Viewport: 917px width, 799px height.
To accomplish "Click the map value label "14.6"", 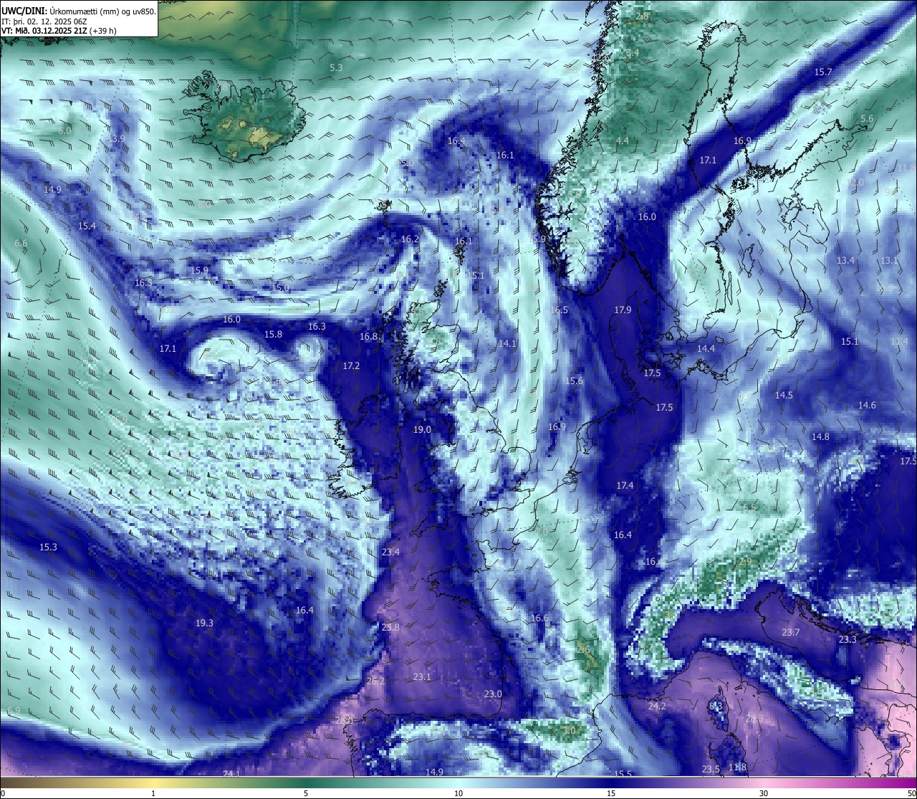I will (867, 406).
